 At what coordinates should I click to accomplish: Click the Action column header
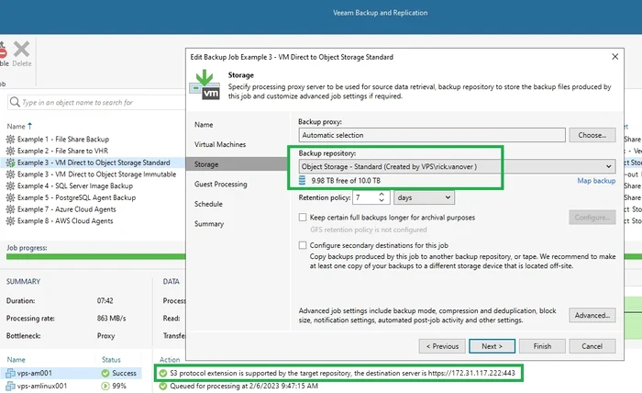(x=170, y=360)
